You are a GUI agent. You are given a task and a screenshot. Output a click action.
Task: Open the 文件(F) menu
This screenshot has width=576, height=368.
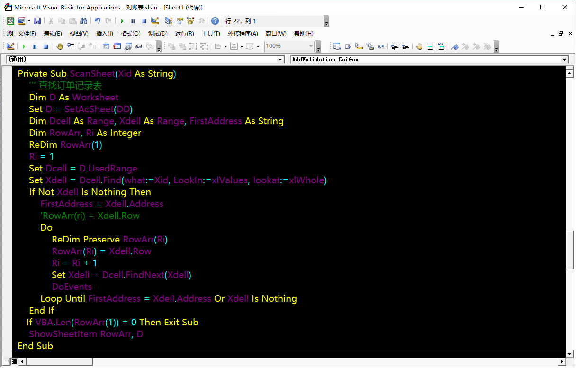tap(27, 34)
